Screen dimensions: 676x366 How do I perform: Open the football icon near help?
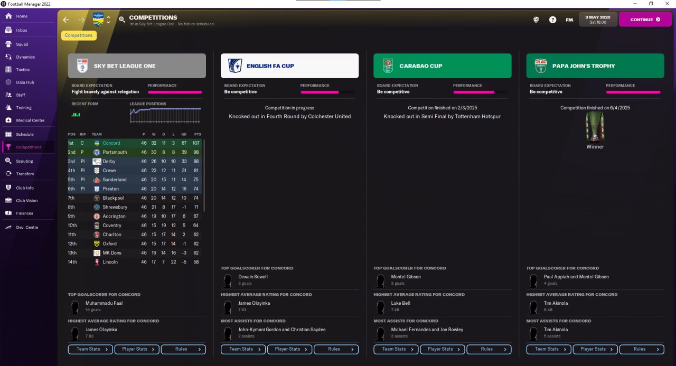tap(536, 20)
